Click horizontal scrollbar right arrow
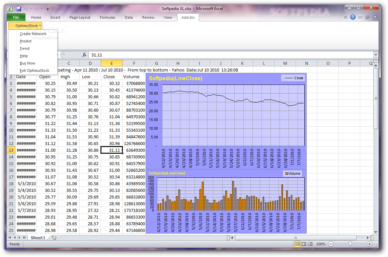 point(368,238)
